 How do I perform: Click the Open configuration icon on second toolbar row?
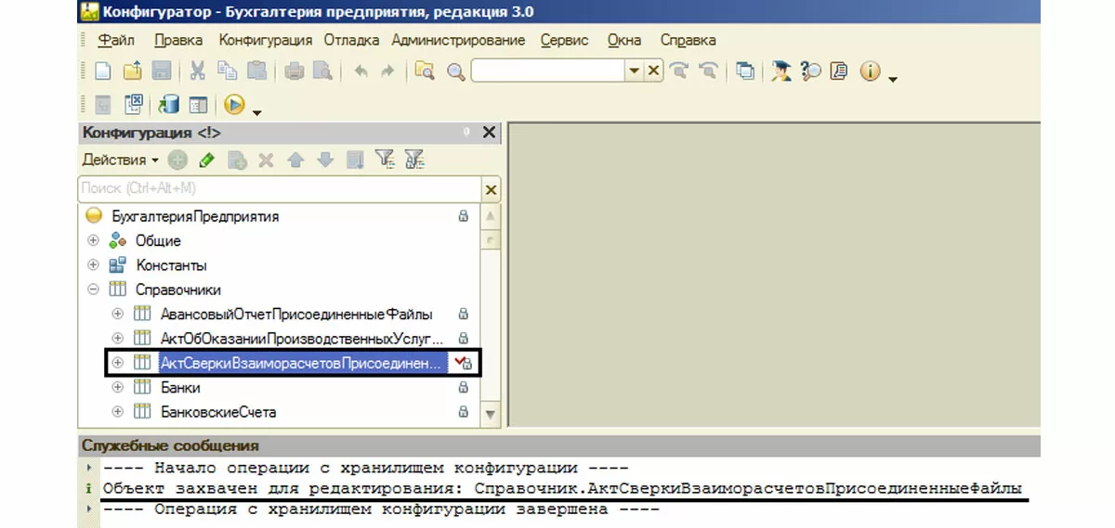104,105
